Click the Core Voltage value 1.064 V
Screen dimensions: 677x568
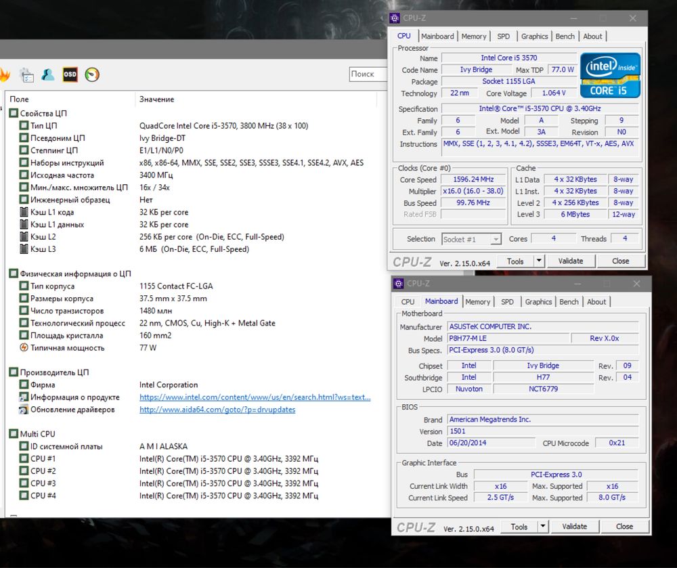pyautogui.click(x=554, y=93)
